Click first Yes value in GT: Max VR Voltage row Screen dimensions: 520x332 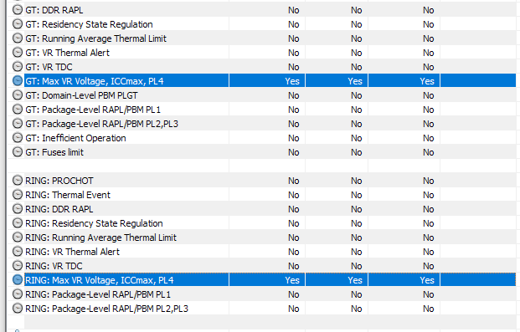[292, 81]
